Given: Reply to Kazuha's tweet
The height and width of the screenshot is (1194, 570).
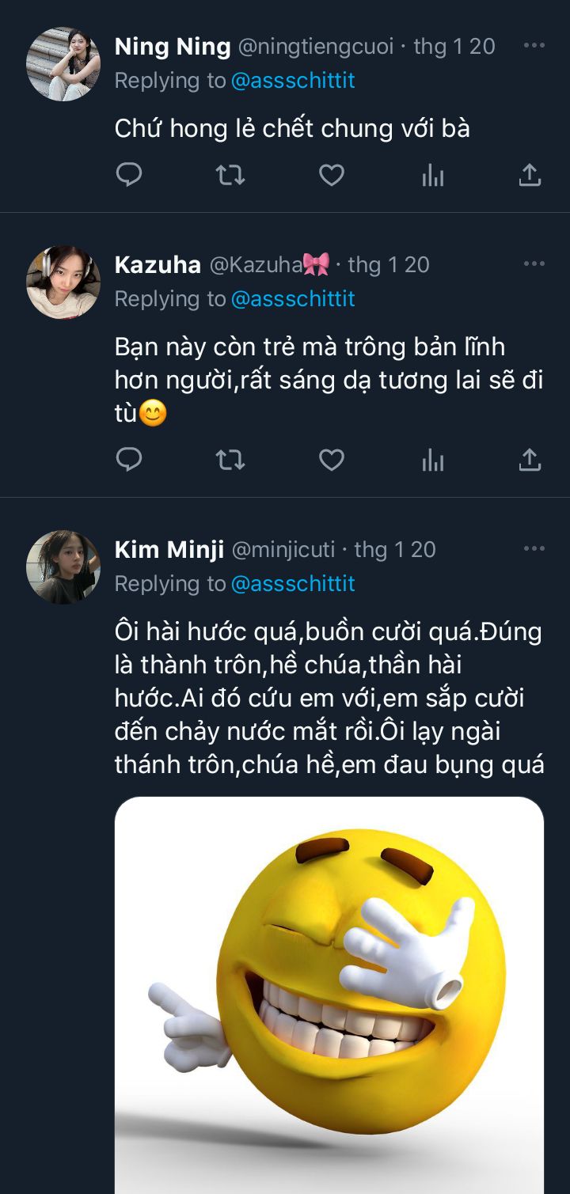Looking at the screenshot, I should click(129, 459).
